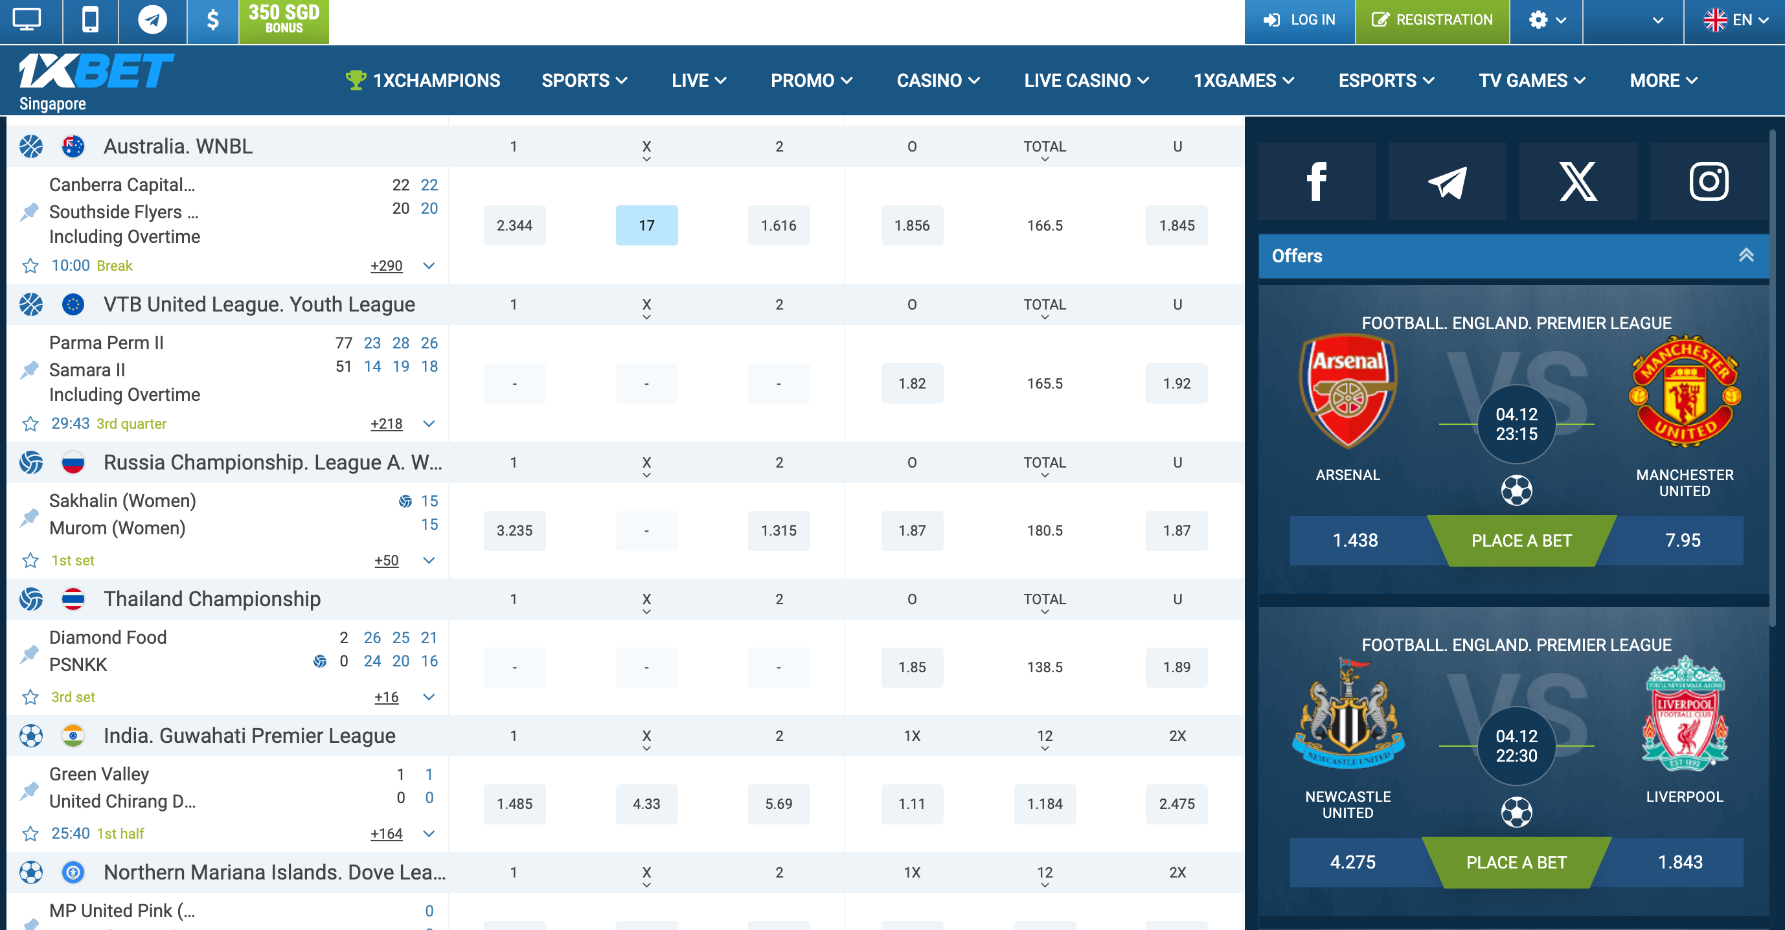
Task: Open the desktop app icon in top bar
Action: [27, 19]
